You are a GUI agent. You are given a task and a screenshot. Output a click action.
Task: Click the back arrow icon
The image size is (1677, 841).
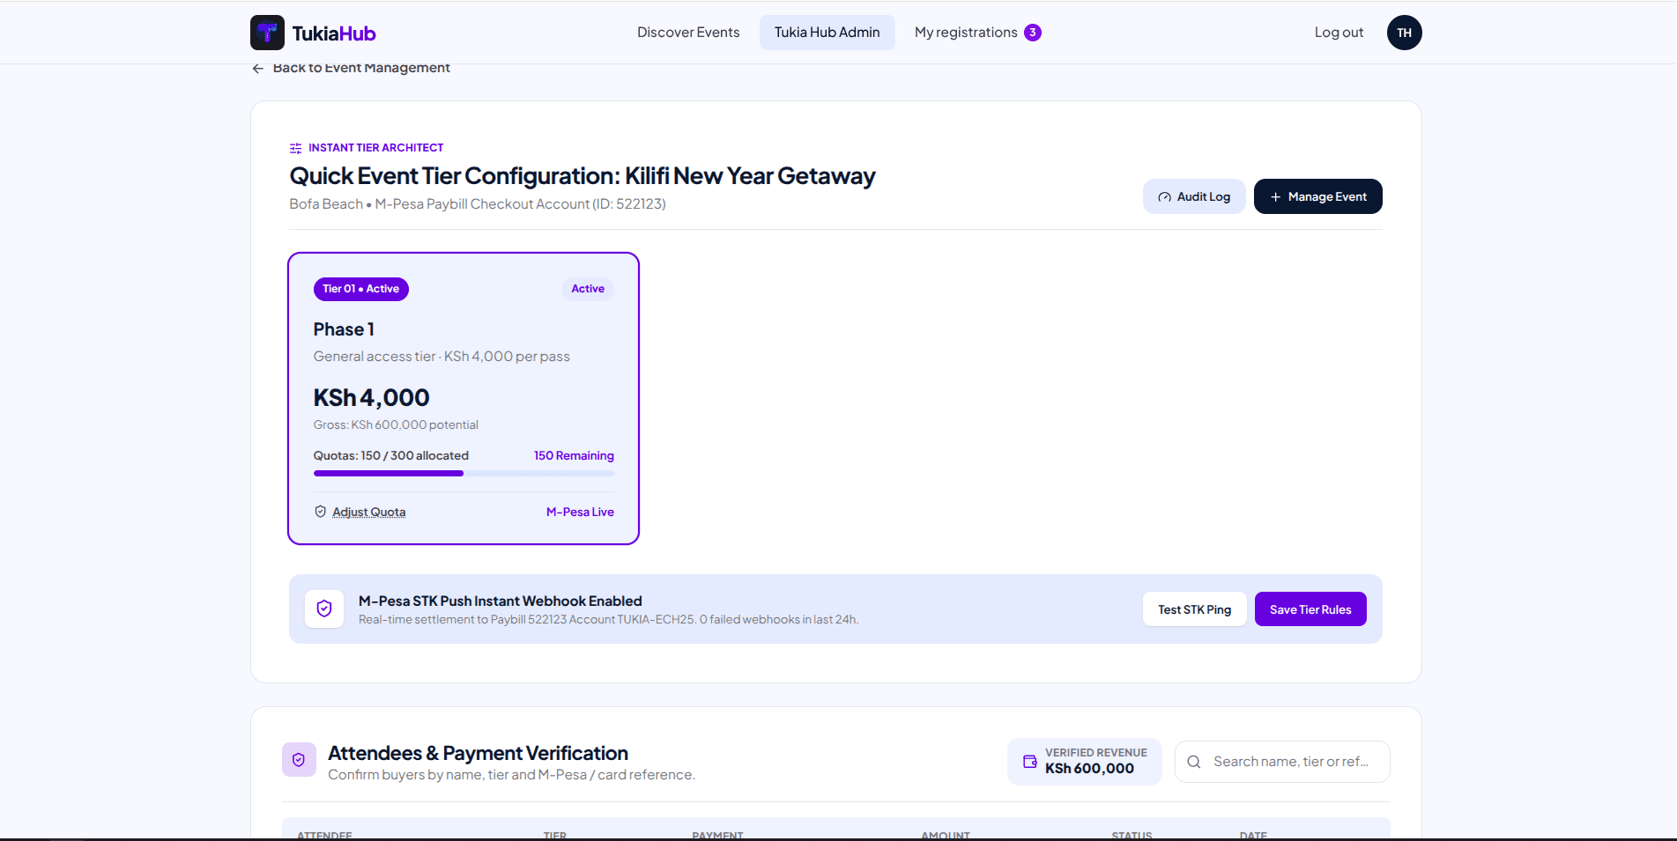point(257,69)
